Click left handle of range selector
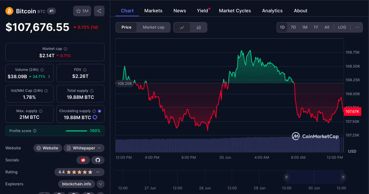369x194 pixels. coord(287,177)
